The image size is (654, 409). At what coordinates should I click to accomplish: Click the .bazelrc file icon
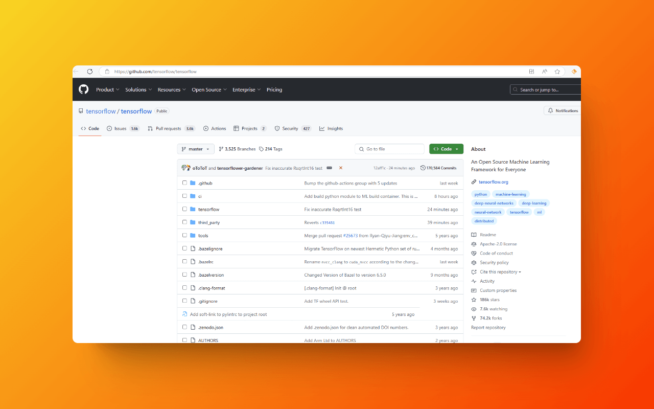coord(193,262)
